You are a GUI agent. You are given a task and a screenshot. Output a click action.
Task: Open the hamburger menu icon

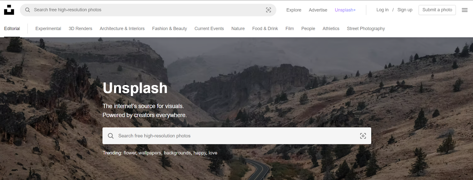pos(465,10)
